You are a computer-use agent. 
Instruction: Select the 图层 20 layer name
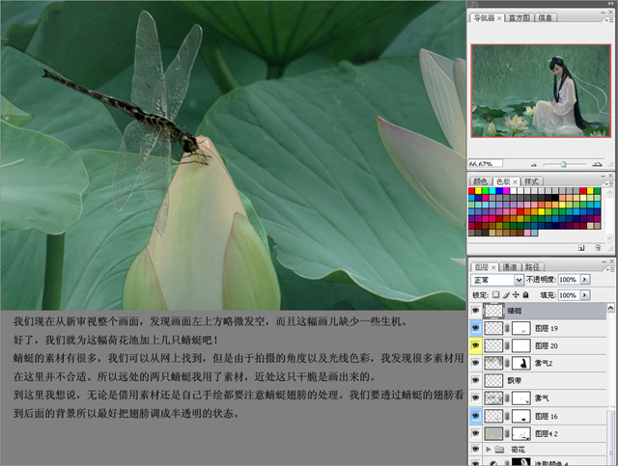pyautogui.click(x=547, y=345)
